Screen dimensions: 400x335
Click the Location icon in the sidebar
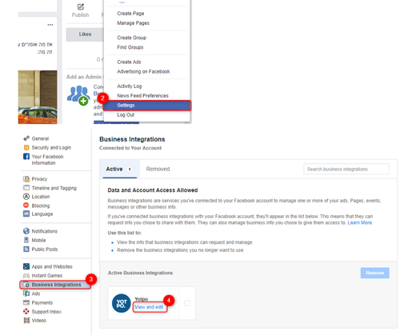[26, 197]
